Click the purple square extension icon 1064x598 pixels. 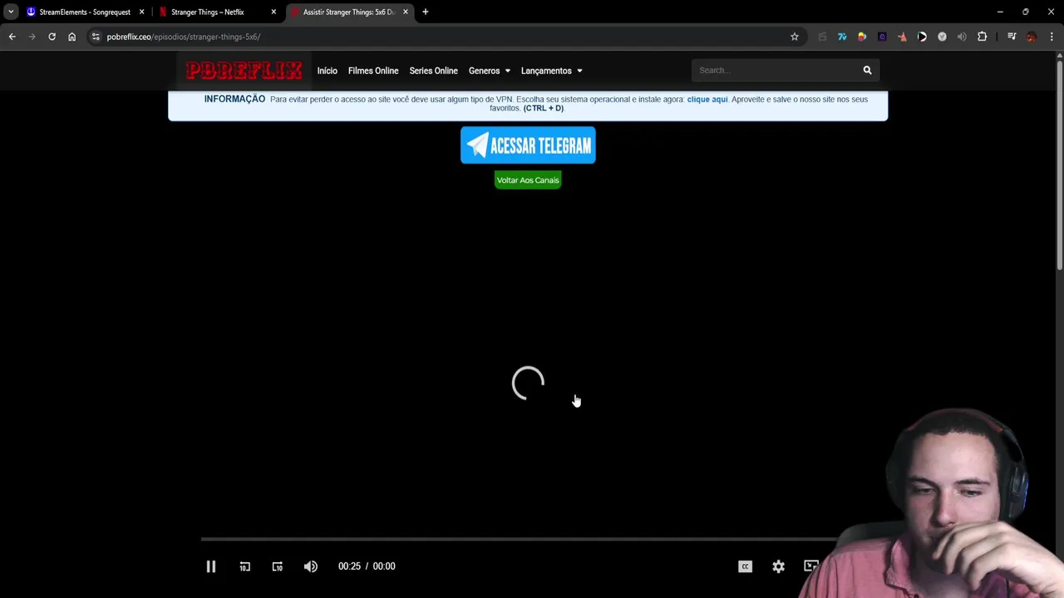click(882, 37)
